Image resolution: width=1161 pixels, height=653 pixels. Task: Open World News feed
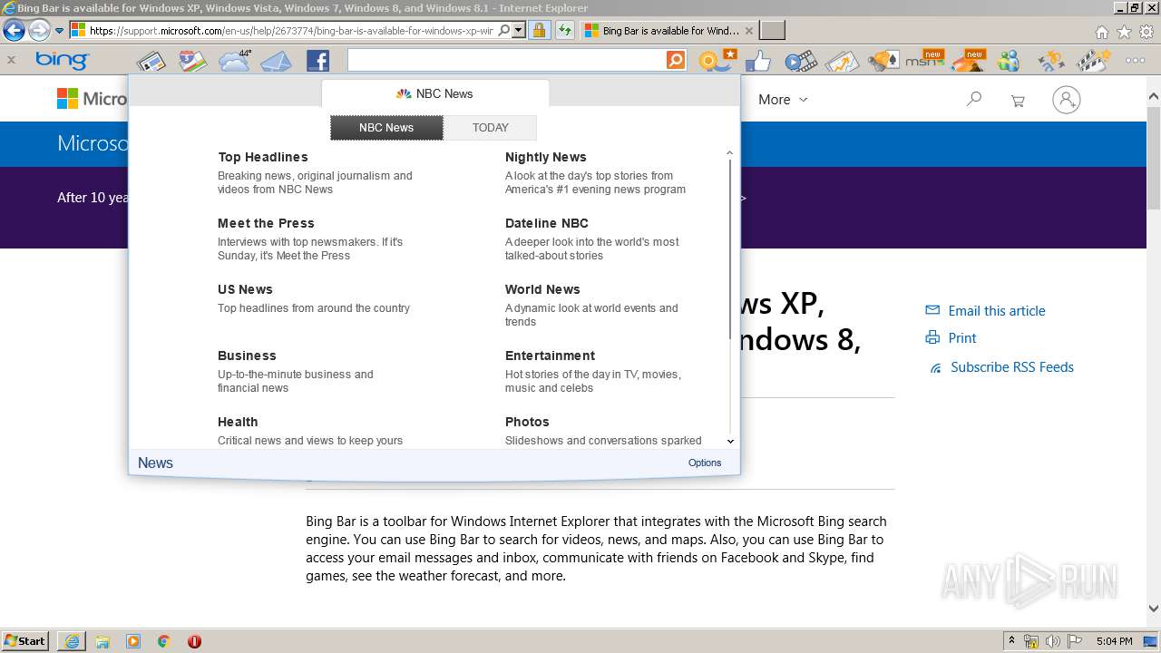(x=542, y=289)
